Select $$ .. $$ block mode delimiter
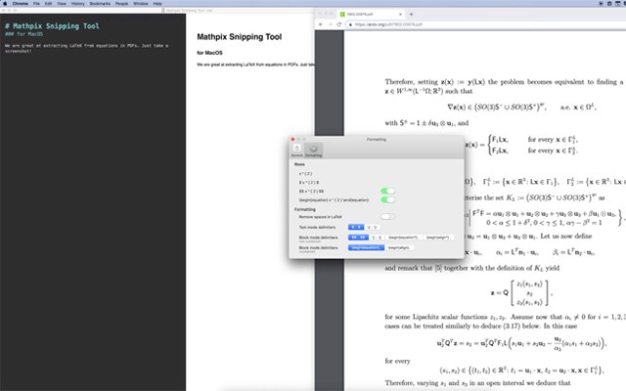 (358, 238)
